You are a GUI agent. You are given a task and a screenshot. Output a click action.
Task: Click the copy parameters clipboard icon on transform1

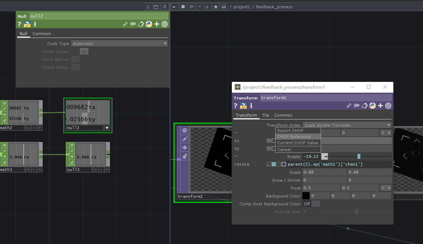click(365, 106)
